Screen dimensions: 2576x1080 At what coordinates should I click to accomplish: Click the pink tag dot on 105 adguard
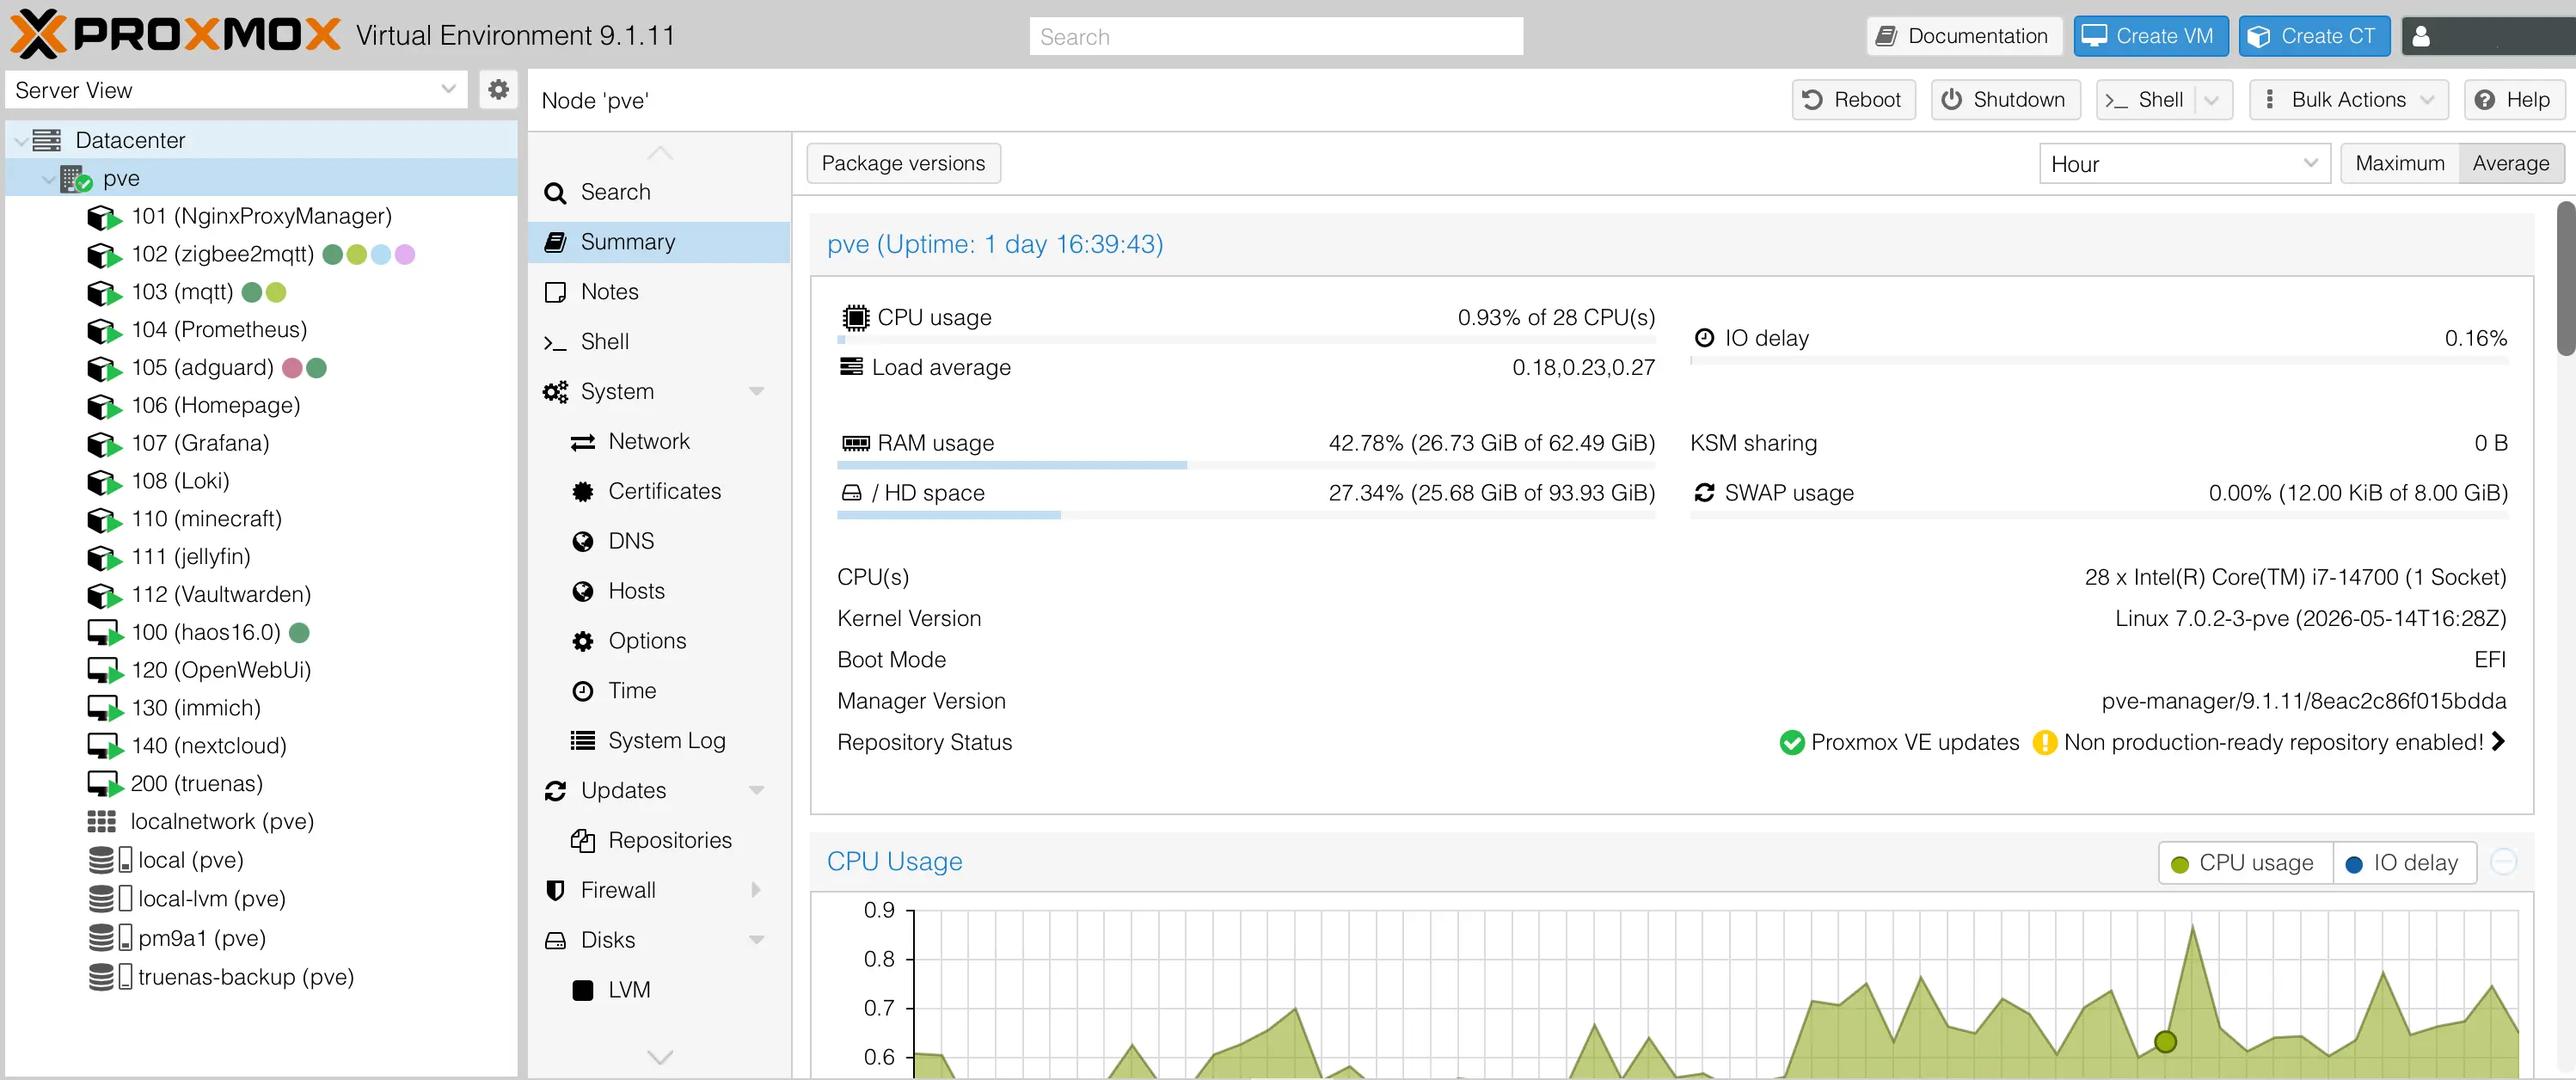292,368
